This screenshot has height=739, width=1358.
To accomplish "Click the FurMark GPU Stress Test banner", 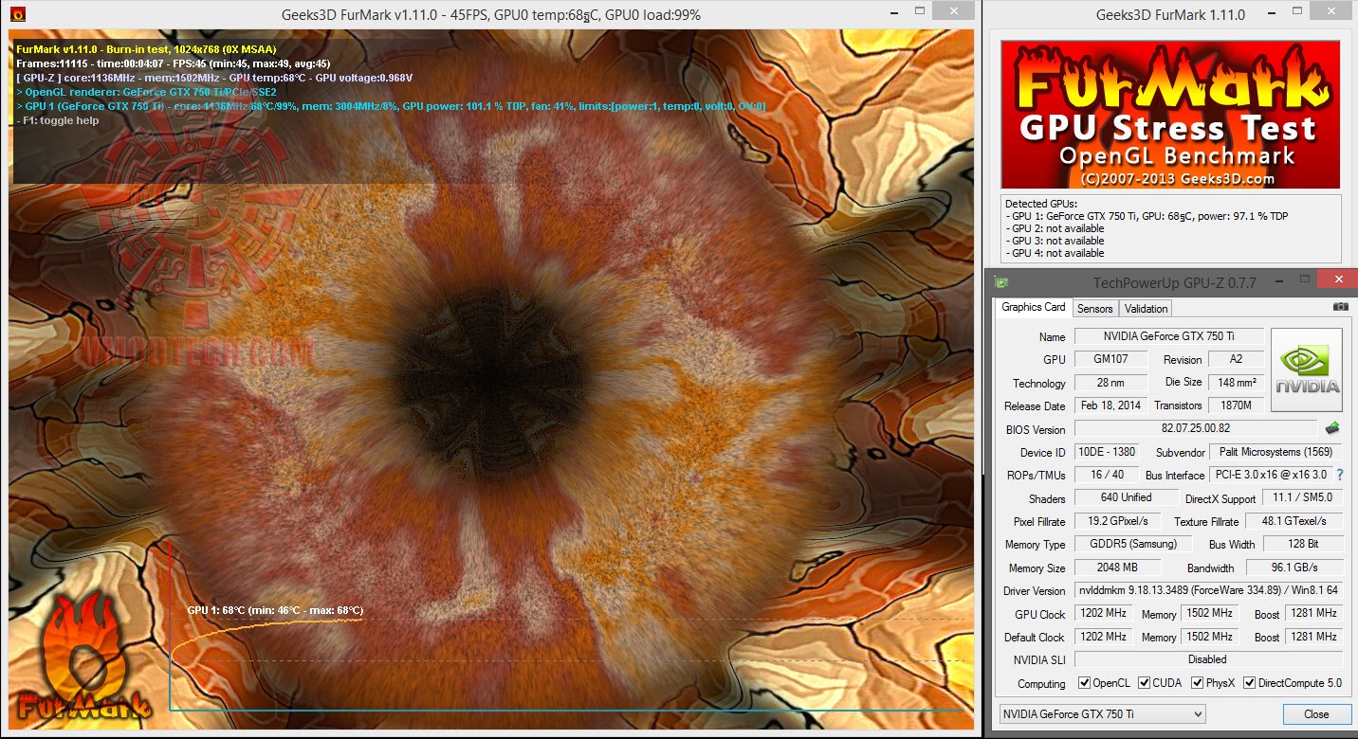I will coord(1170,114).
